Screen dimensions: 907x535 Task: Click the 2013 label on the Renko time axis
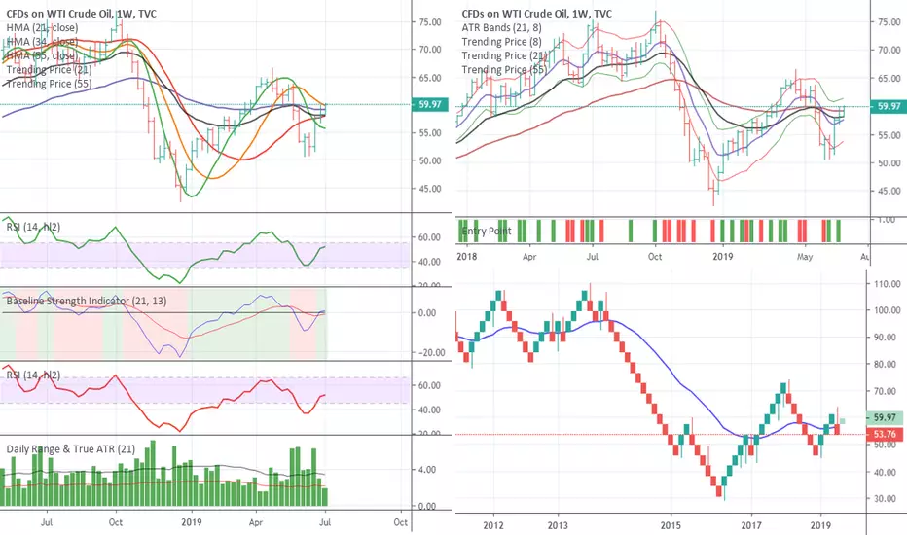558,525
